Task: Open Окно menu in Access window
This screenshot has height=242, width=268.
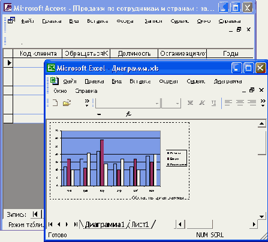Action: 204,21
